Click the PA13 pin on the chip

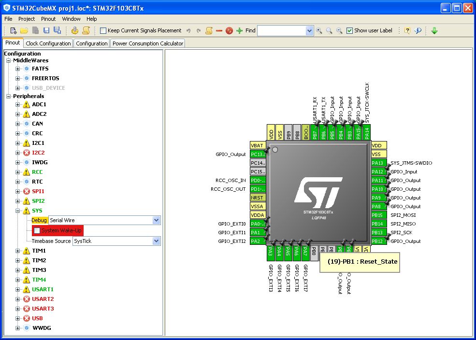tap(379, 163)
